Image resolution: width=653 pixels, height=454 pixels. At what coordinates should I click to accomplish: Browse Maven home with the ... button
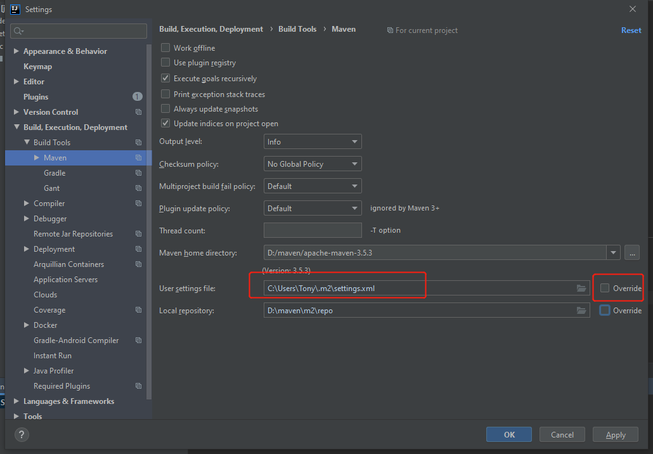(632, 253)
